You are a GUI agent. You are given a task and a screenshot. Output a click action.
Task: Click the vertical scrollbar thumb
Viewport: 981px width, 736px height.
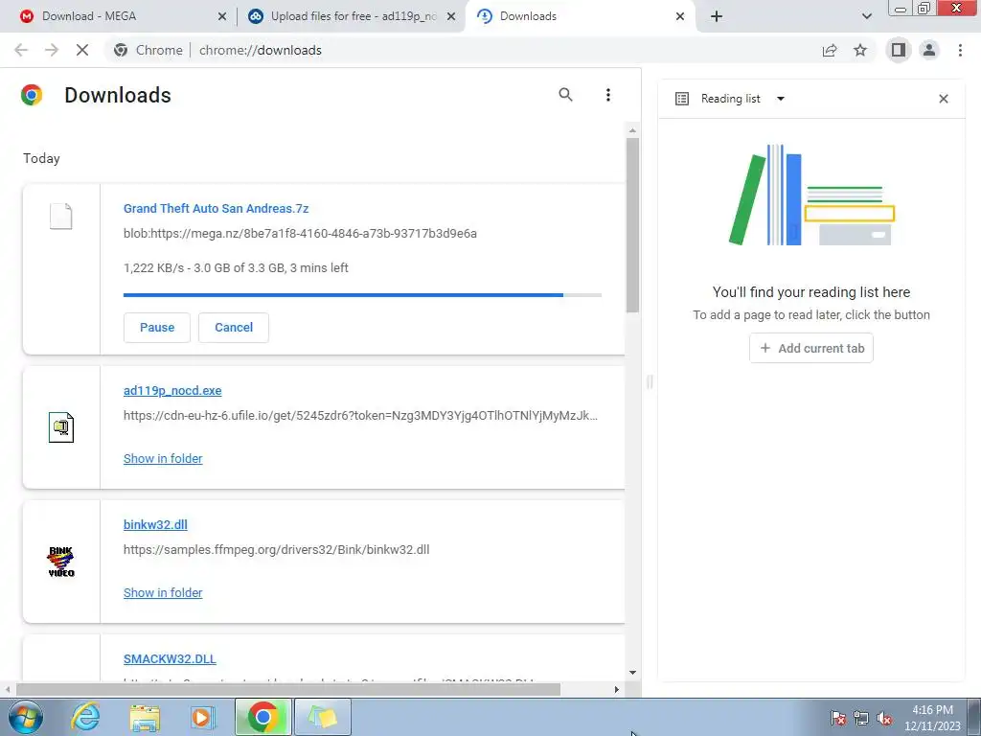tap(632, 225)
